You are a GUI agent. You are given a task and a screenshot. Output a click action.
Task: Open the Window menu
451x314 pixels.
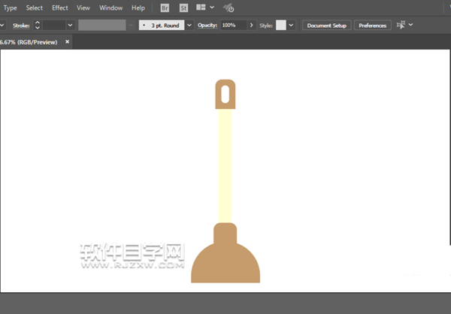click(x=110, y=8)
